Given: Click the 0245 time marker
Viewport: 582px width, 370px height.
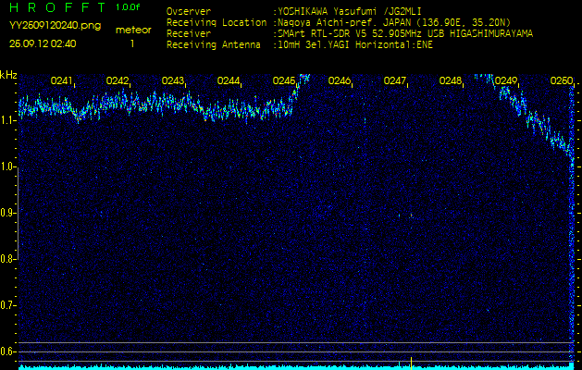Looking at the screenshot, I should 284,81.
